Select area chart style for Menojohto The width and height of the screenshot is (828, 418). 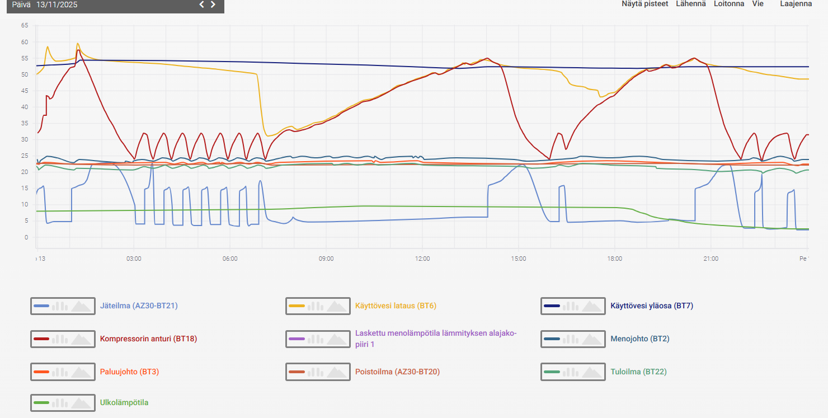click(591, 339)
